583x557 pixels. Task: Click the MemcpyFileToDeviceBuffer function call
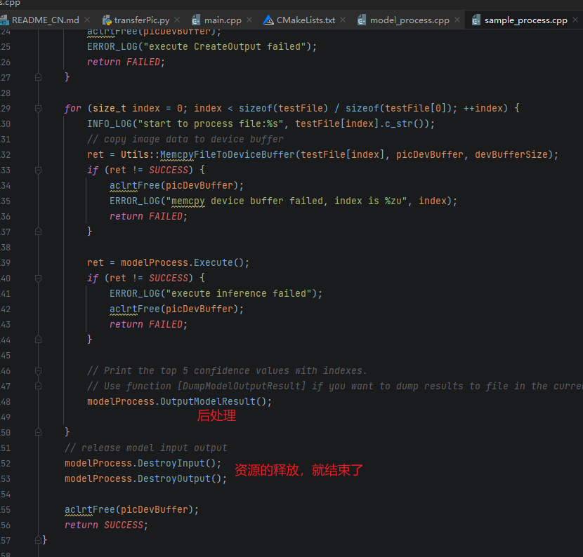(x=227, y=154)
